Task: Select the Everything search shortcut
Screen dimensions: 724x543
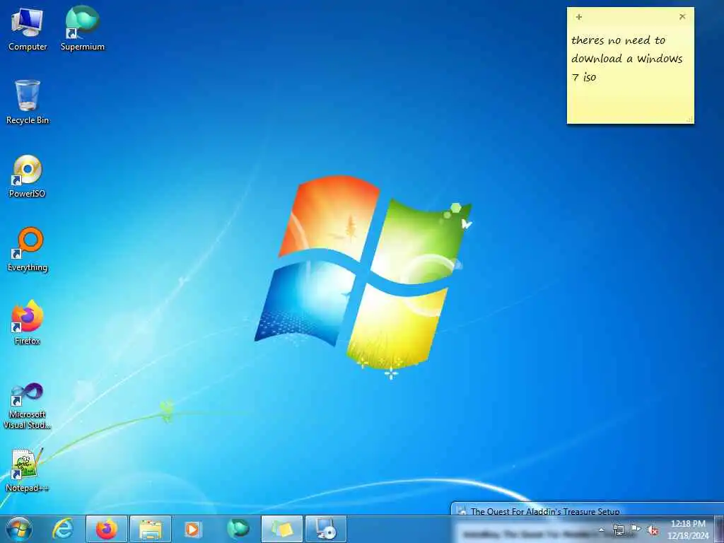Action: coord(28,250)
